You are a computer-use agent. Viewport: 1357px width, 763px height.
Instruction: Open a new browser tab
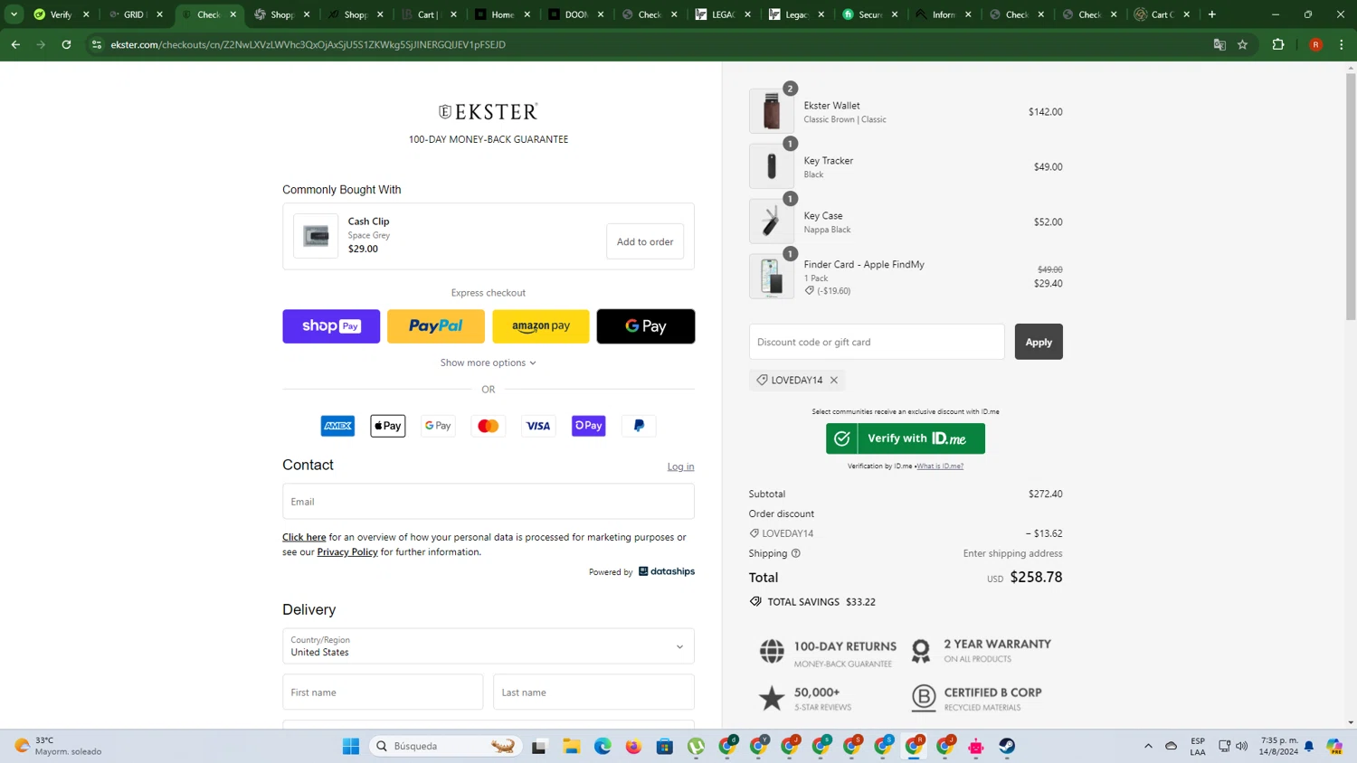coord(1212,14)
